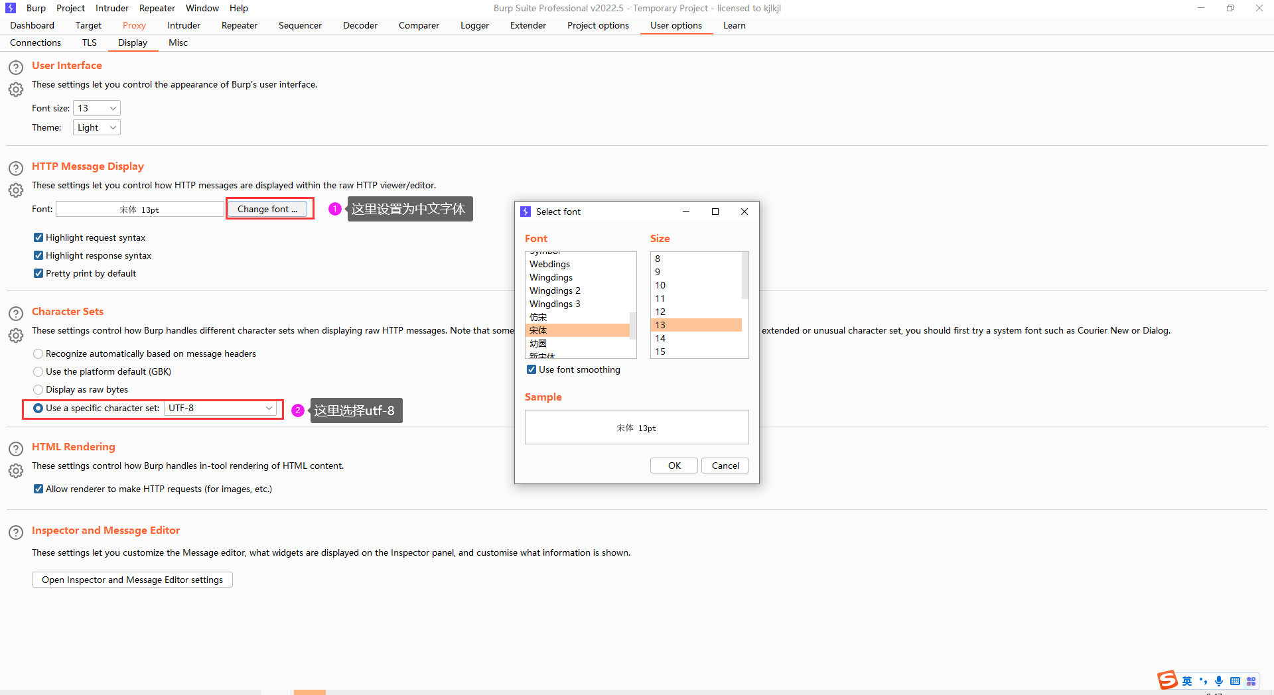Select Webdings in the font list
Screen dimensions: 1274x695
pyautogui.click(x=577, y=264)
